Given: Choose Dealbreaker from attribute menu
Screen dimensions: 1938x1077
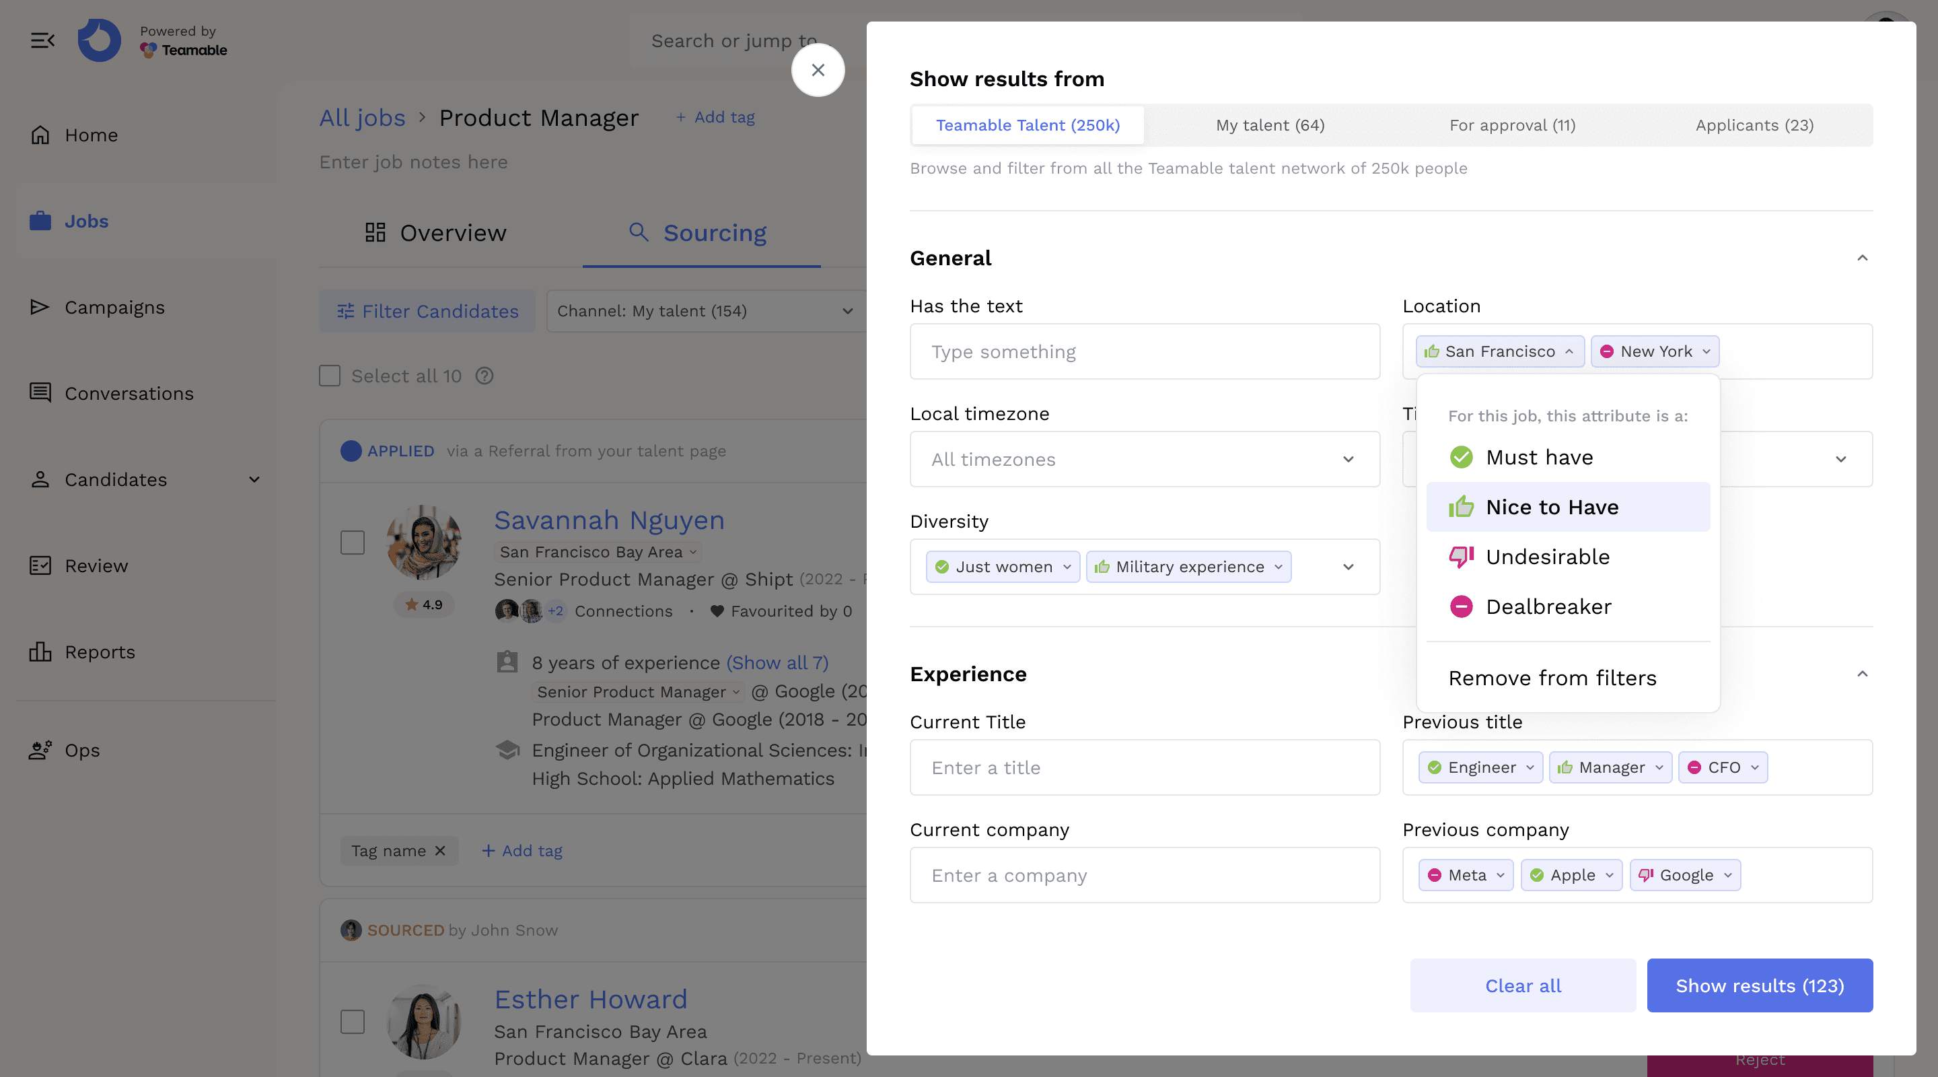Looking at the screenshot, I should (1548, 606).
